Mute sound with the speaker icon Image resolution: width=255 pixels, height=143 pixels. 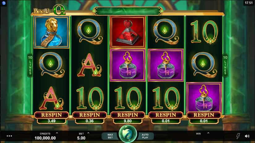point(247,136)
